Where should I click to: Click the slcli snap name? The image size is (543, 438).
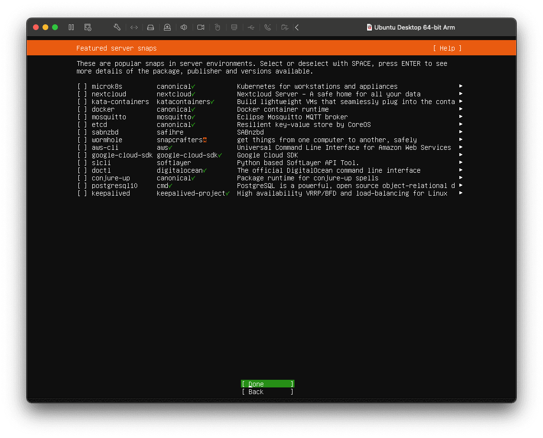tap(101, 163)
